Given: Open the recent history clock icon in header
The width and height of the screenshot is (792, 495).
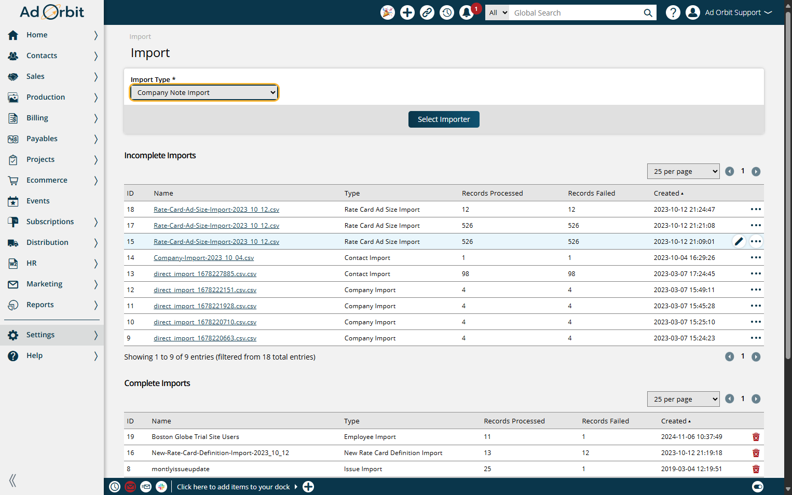Looking at the screenshot, I should coord(447,12).
